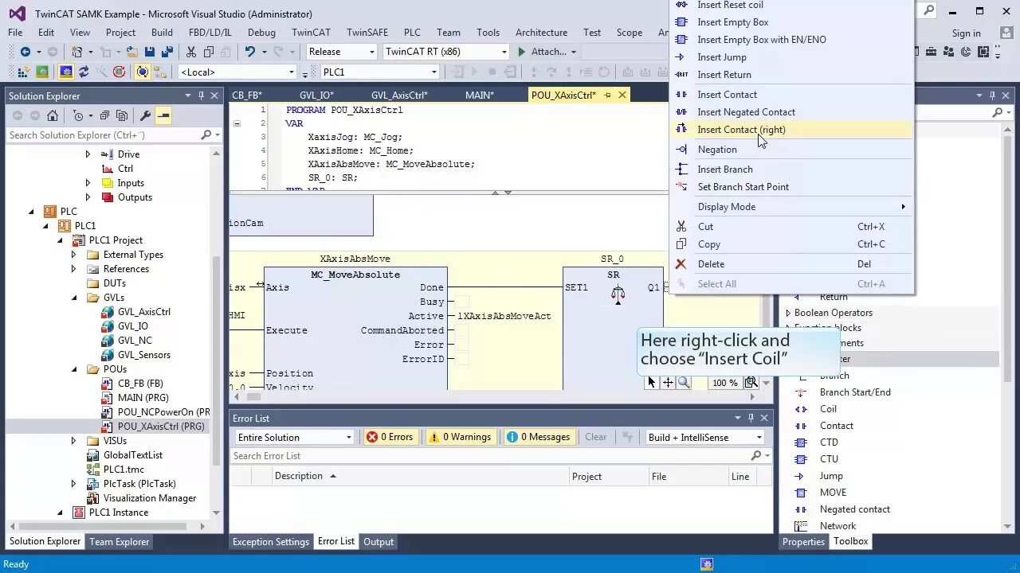Toggle the 0 Warnings filter button
Image resolution: width=1020 pixels, height=573 pixels.
pyautogui.click(x=460, y=437)
